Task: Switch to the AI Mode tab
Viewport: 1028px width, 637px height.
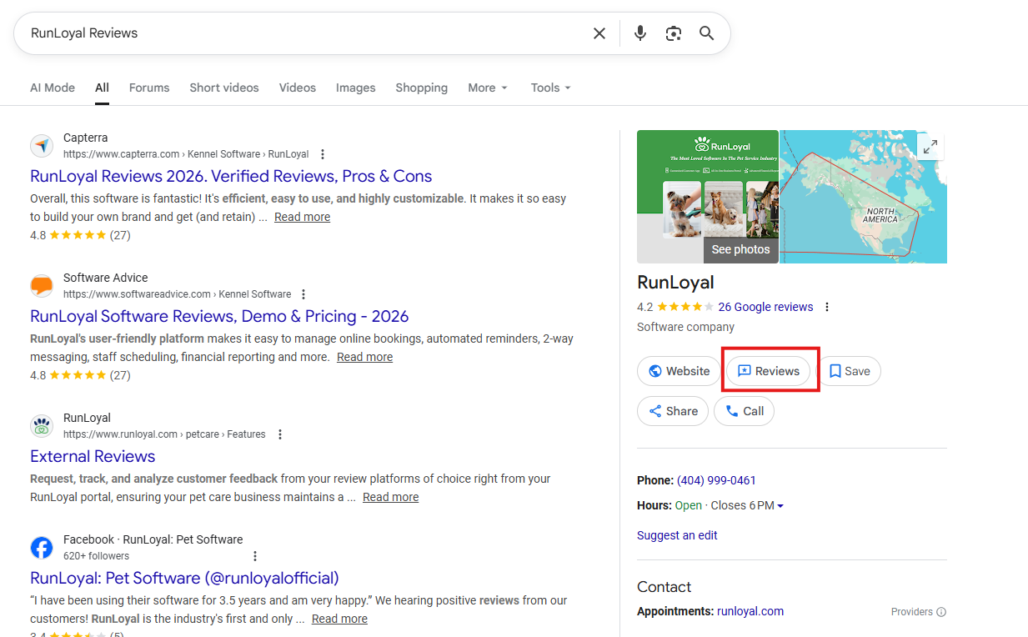Action: [x=53, y=88]
